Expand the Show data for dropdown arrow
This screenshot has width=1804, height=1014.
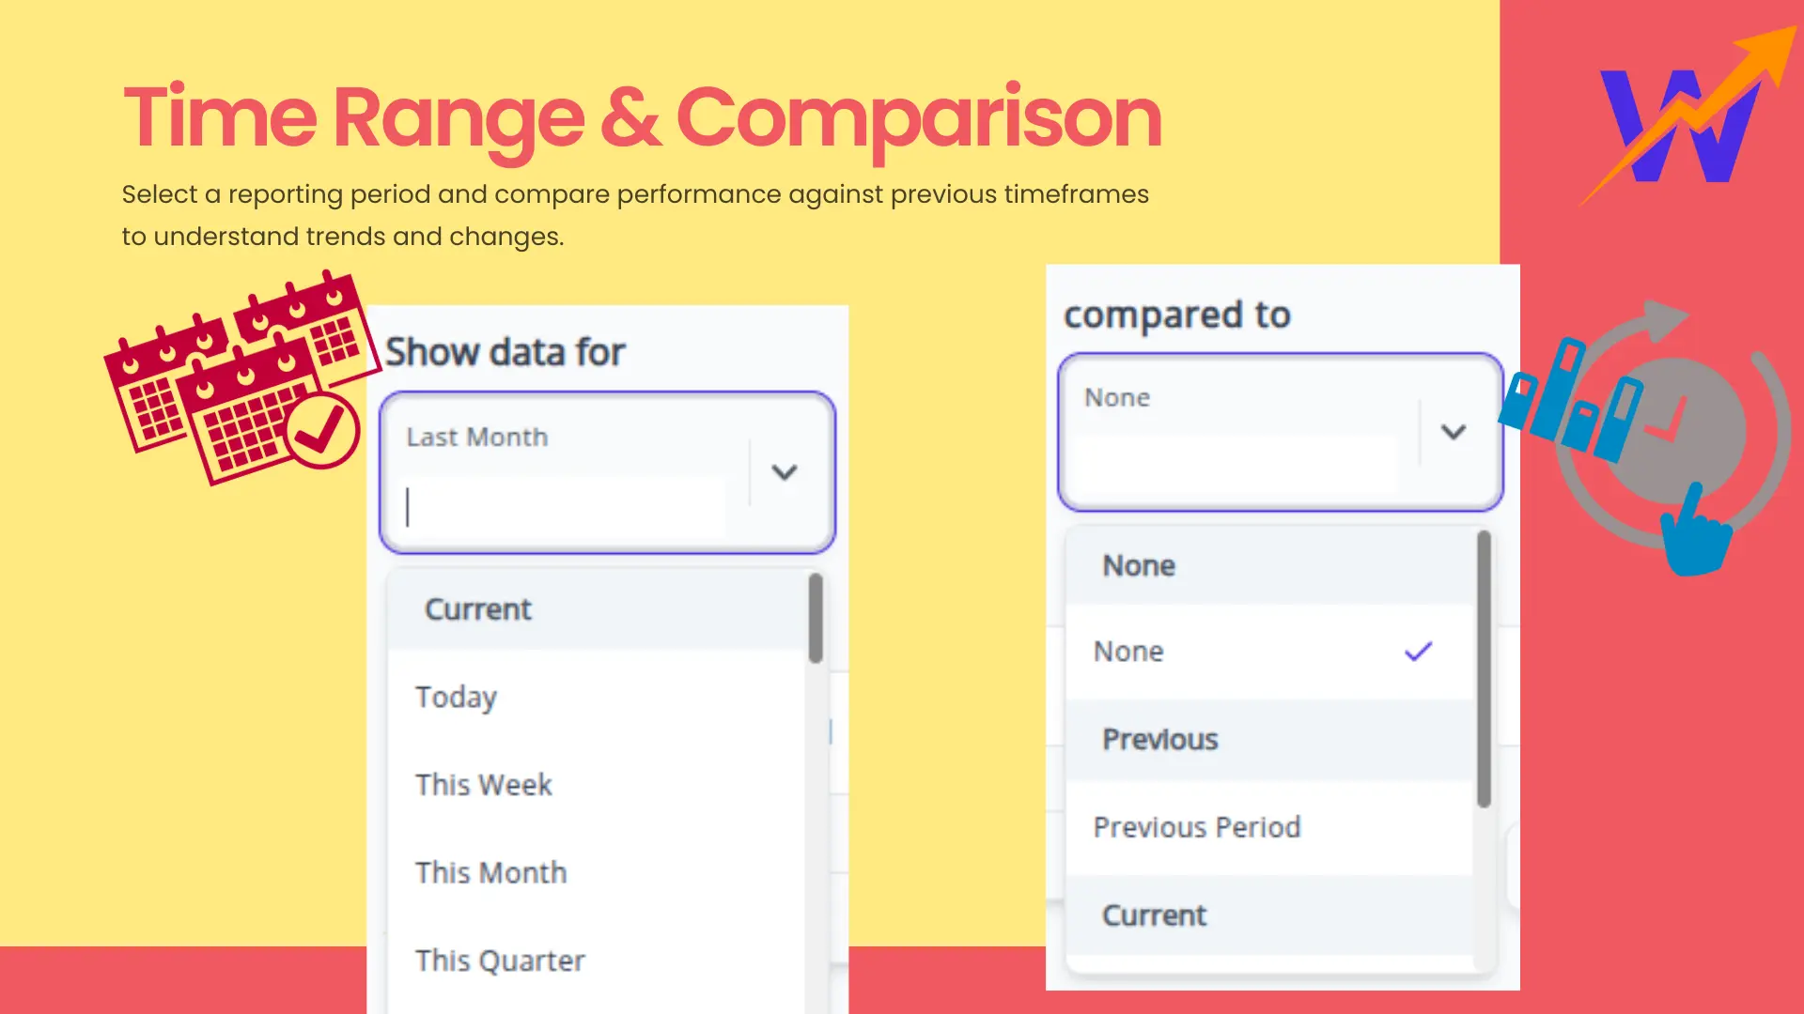click(785, 472)
